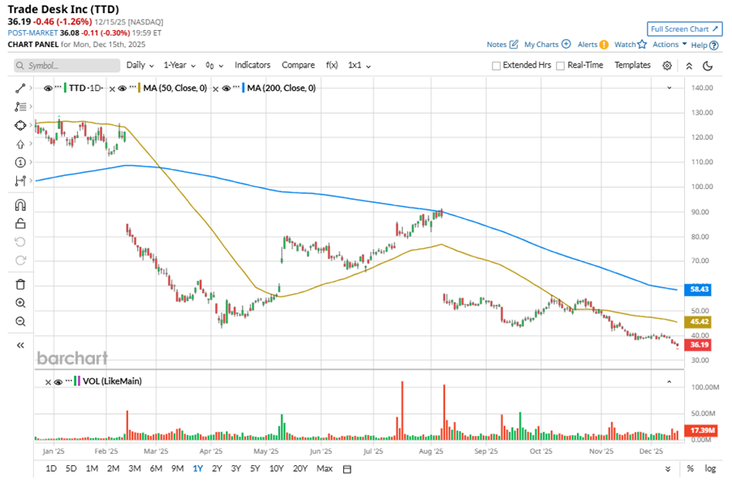This screenshot has width=732, height=483.
Task: Open the Daily frequency dropdown
Action: (x=140, y=66)
